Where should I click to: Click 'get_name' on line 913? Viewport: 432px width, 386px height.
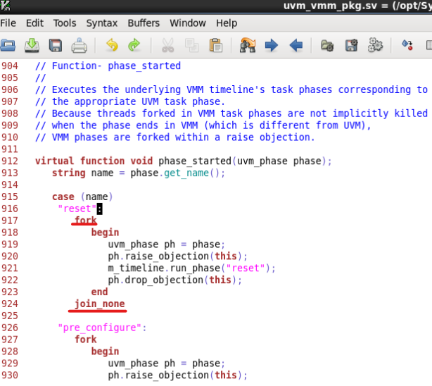point(186,173)
